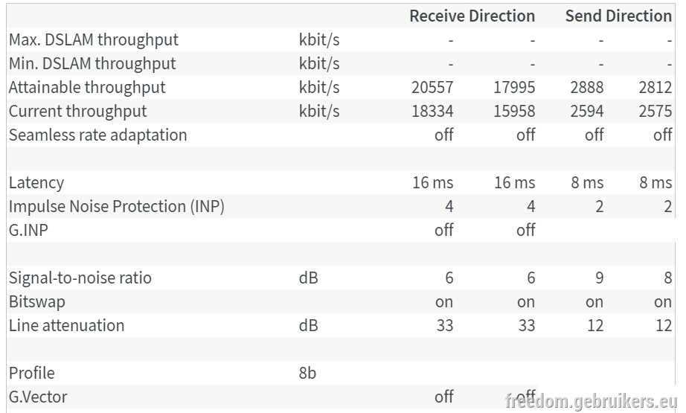This screenshot has height=413, width=686.
Task: Click the Current throughput value 2575
Action: pos(655,111)
